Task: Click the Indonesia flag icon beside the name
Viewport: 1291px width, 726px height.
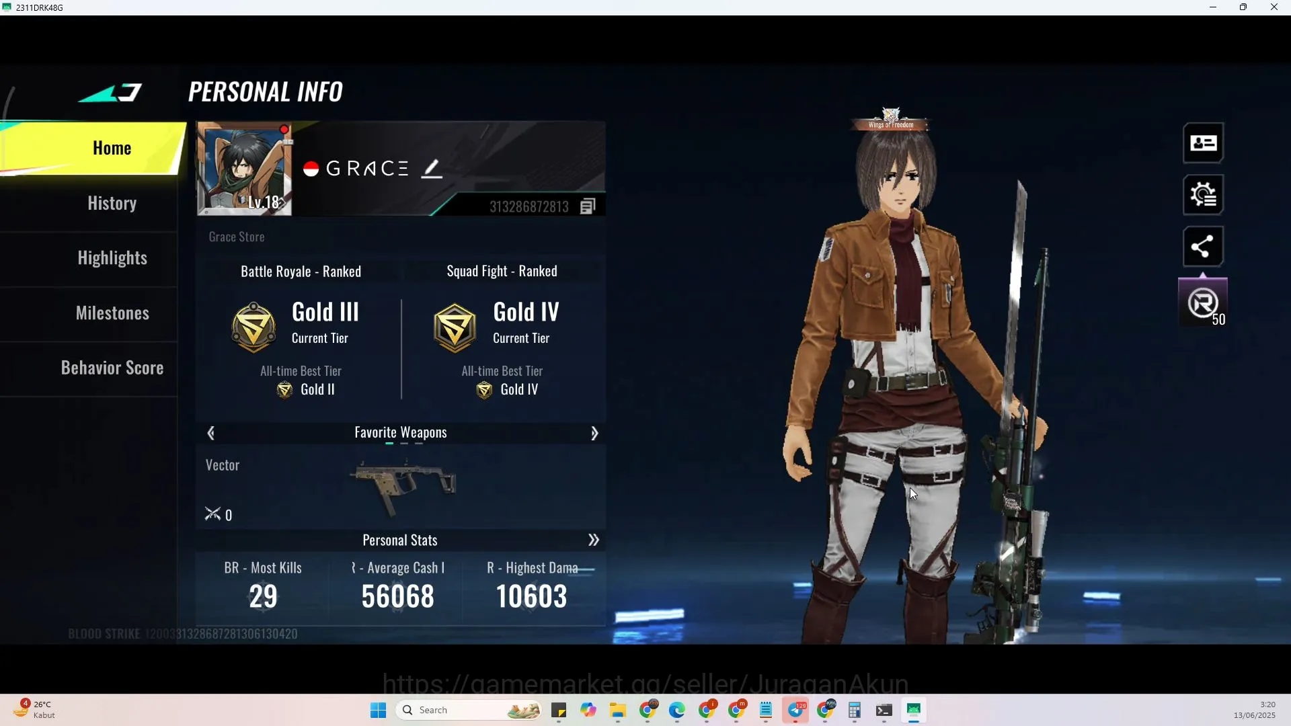Action: coord(311,169)
